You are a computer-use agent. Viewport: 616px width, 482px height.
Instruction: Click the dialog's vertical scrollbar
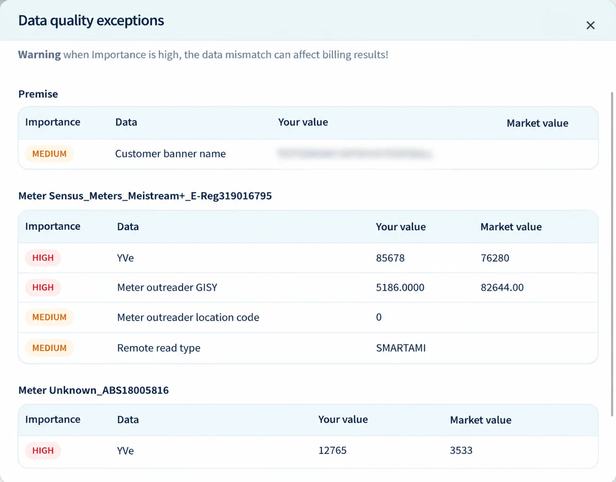(612, 254)
